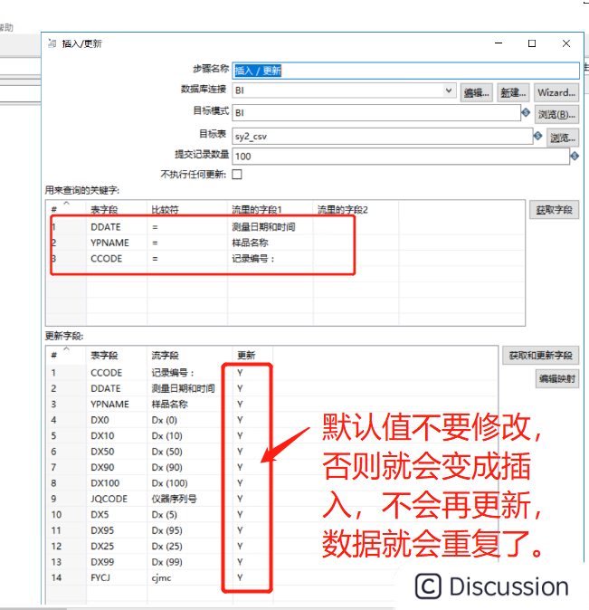Select the FYCJ cell in update fields
Image resolution: width=589 pixels, height=610 pixels.
[x=100, y=577]
